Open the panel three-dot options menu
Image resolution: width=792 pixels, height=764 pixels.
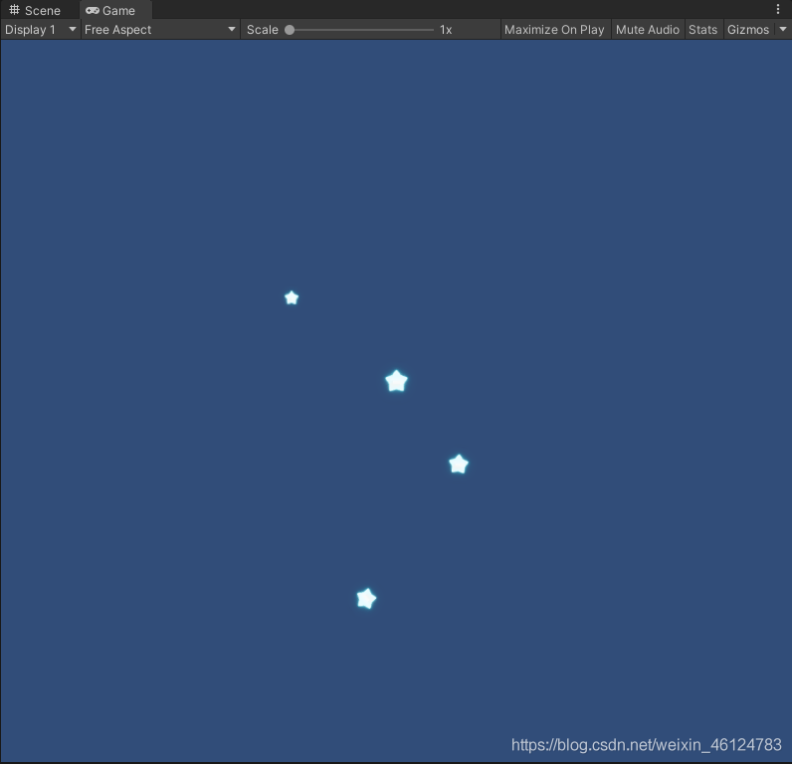(x=778, y=9)
